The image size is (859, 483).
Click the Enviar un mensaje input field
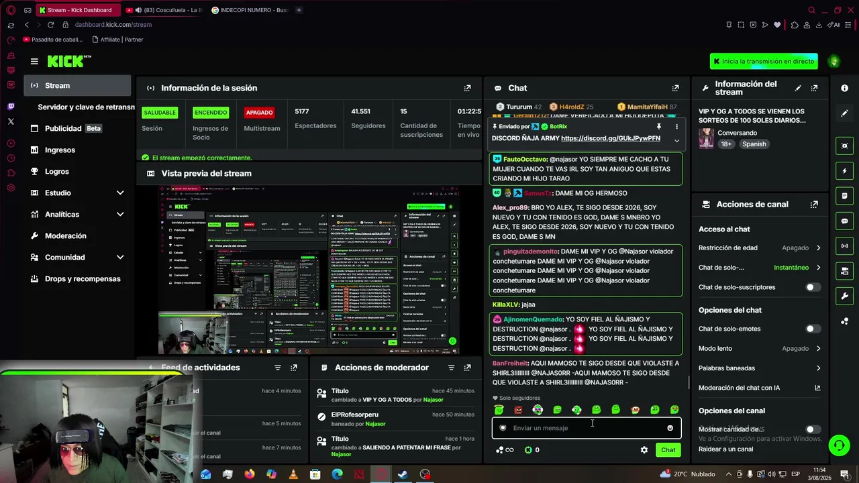coord(587,428)
